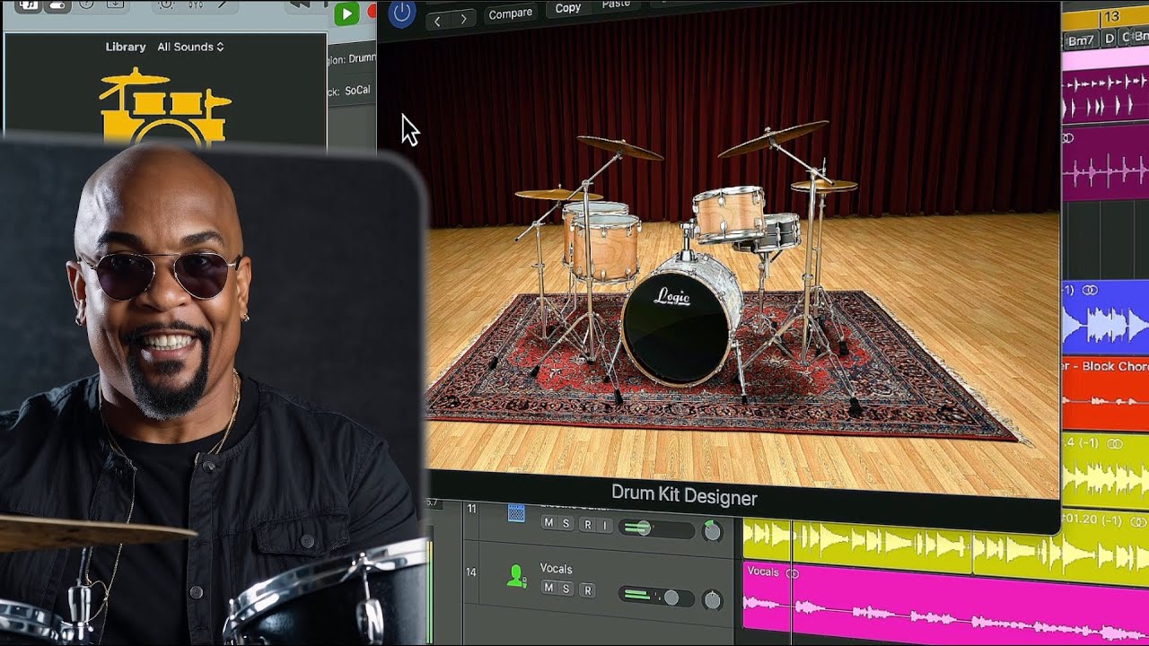This screenshot has width=1149, height=646.
Task: Select the blue audio region
Action: [x=1105, y=317]
